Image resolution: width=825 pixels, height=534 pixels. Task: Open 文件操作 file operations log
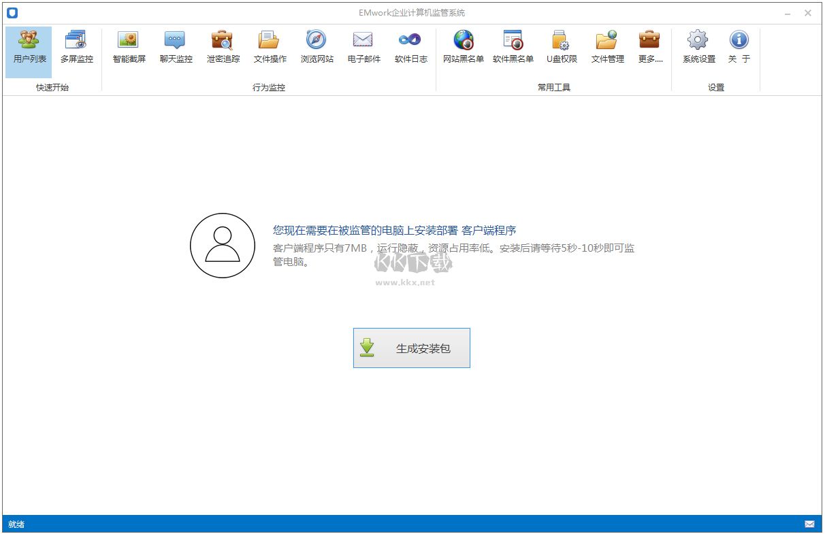(x=270, y=48)
